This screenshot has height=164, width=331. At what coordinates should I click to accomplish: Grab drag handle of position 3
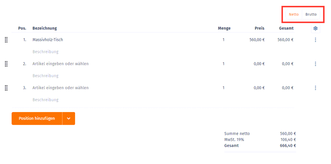tap(6, 88)
